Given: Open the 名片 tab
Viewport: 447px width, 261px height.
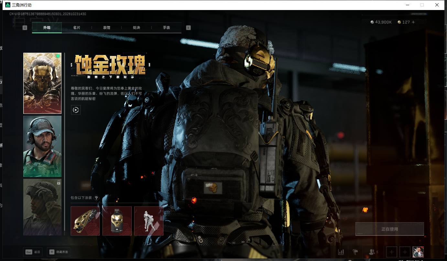Looking at the screenshot, I should click(x=77, y=28).
